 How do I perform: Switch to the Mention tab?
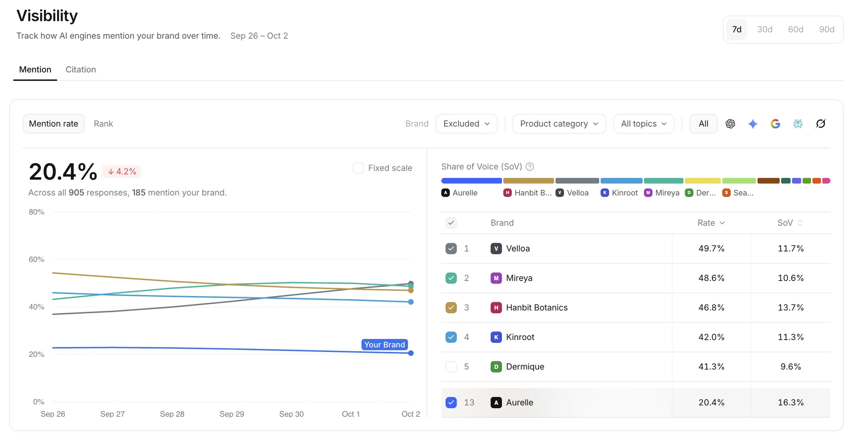click(x=35, y=69)
